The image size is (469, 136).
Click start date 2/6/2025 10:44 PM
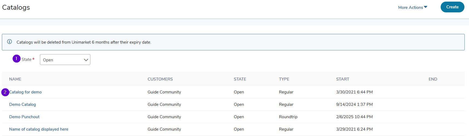354,117
